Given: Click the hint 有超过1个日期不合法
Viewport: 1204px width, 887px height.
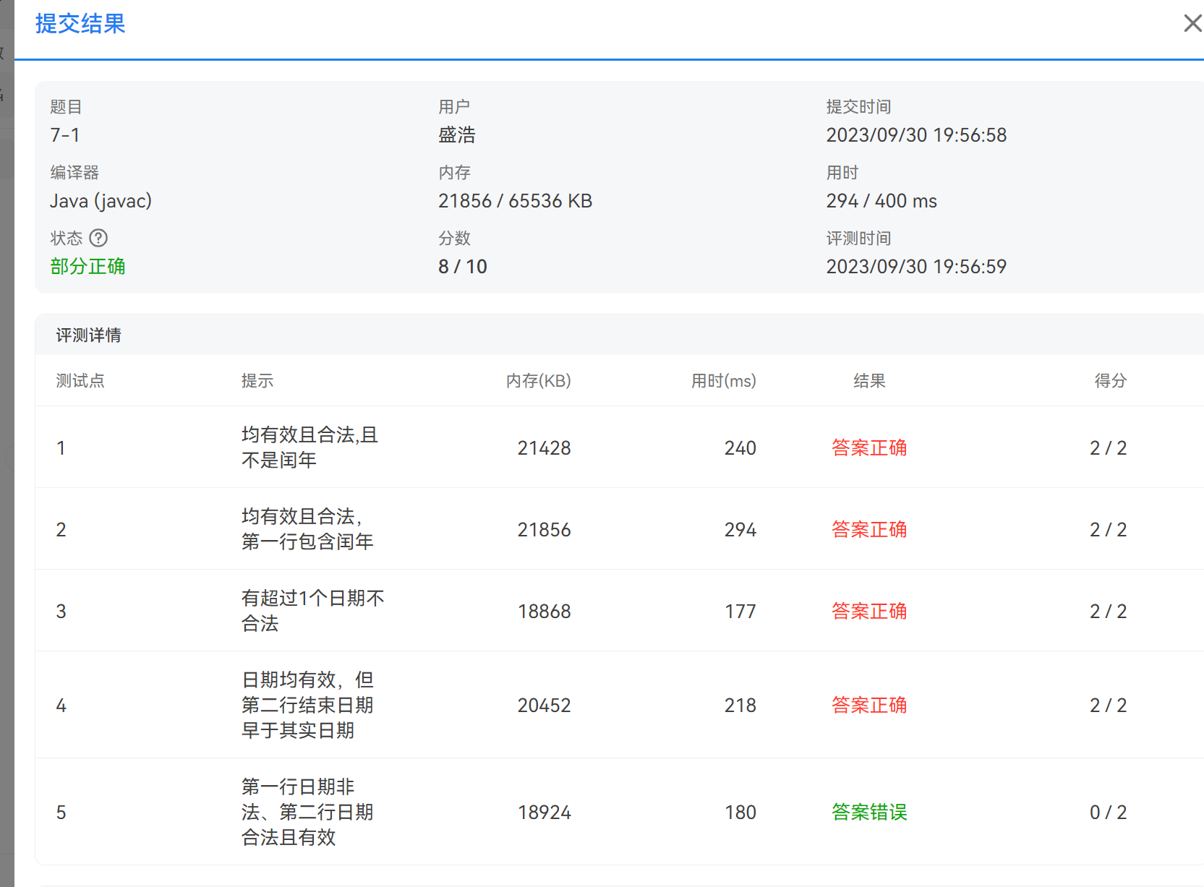Looking at the screenshot, I should [312, 611].
